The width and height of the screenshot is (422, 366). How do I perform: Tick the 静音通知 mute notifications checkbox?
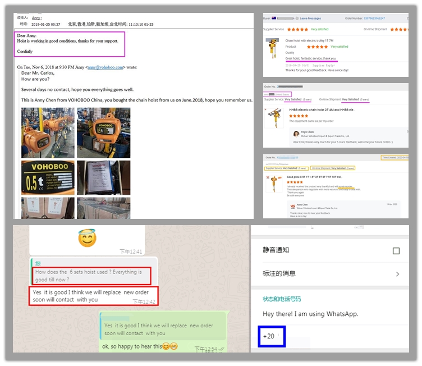[396, 251]
